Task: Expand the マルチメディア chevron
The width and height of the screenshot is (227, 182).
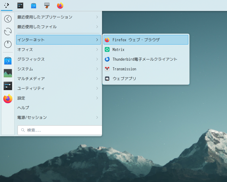Action: 97,79
